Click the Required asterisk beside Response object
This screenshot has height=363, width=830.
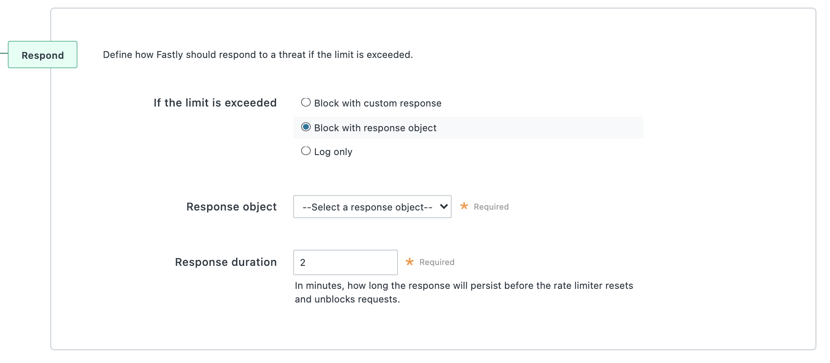pyautogui.click(x=464, y=207)
